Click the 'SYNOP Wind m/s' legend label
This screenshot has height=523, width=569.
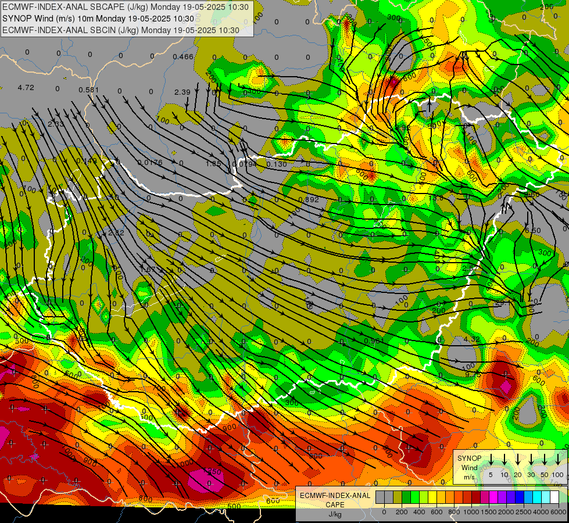pyautogui.click(x=469, y=467)
